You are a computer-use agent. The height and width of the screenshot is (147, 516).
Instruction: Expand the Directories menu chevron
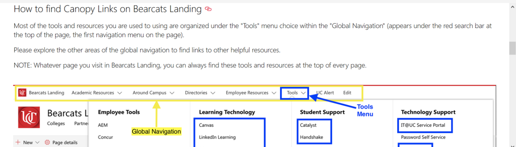pos(213,93)
